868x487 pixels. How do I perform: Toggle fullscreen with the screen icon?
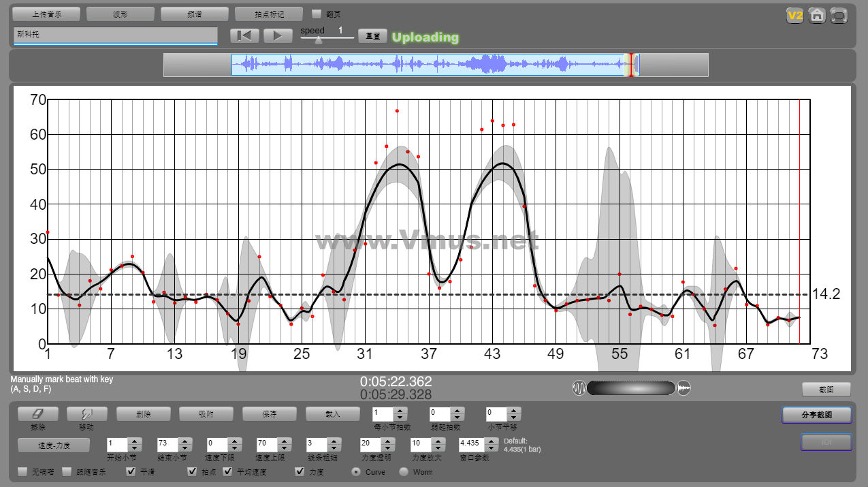coord(839,16)
